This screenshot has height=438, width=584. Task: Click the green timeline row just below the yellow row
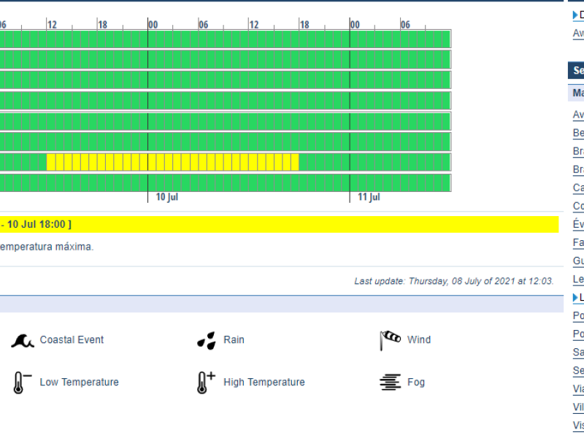[x=226, y=183]
